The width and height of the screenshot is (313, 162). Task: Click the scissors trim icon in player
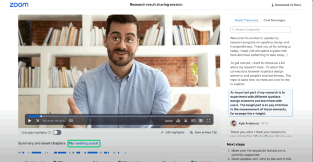click(186, 121)
